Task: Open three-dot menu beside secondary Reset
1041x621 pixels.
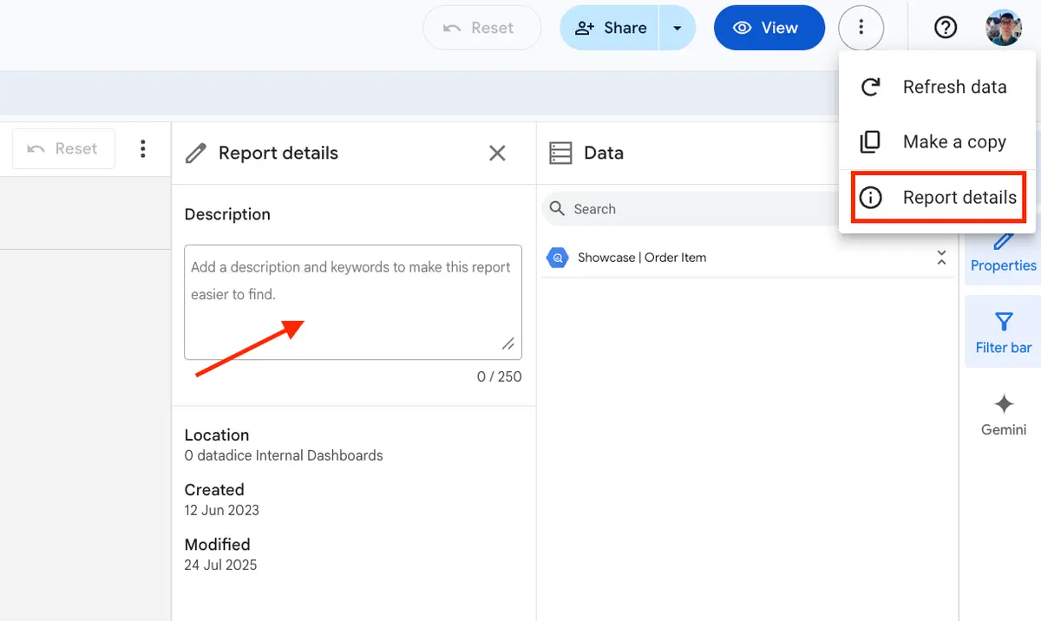Action: pyautogui.click(x=143, y=148)
